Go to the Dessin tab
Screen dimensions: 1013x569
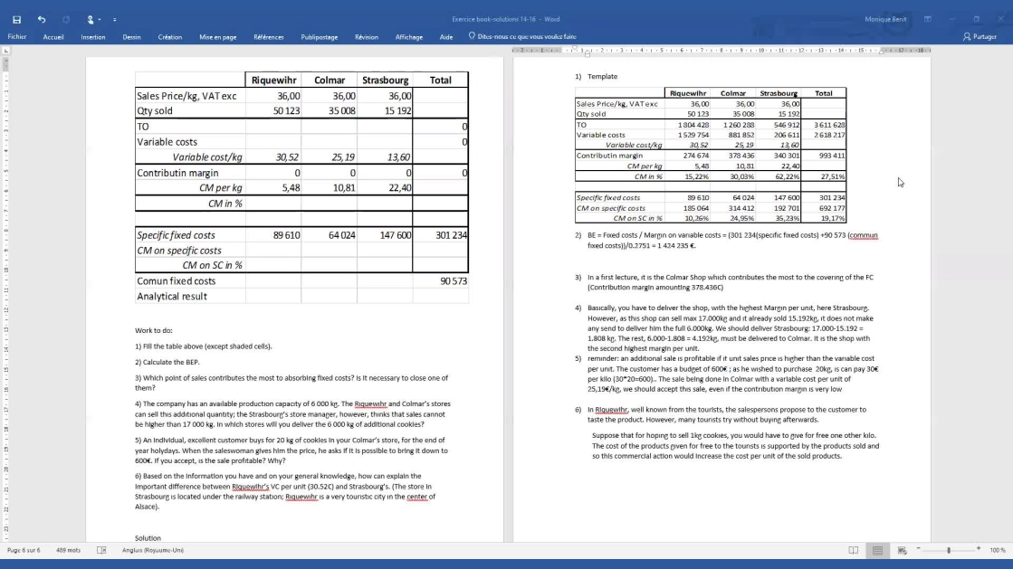[132, 37]
